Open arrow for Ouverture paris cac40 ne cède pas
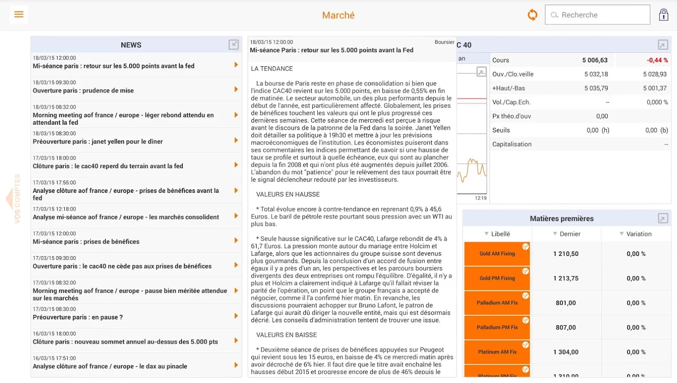This screenshot has width=677, height=383. pos(236,265)
